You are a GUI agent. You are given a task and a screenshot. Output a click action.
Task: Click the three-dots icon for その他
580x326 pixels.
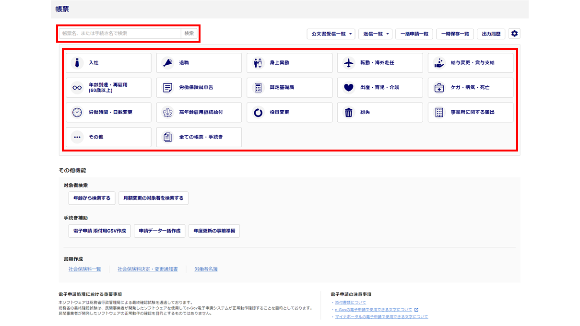[77, 137]
